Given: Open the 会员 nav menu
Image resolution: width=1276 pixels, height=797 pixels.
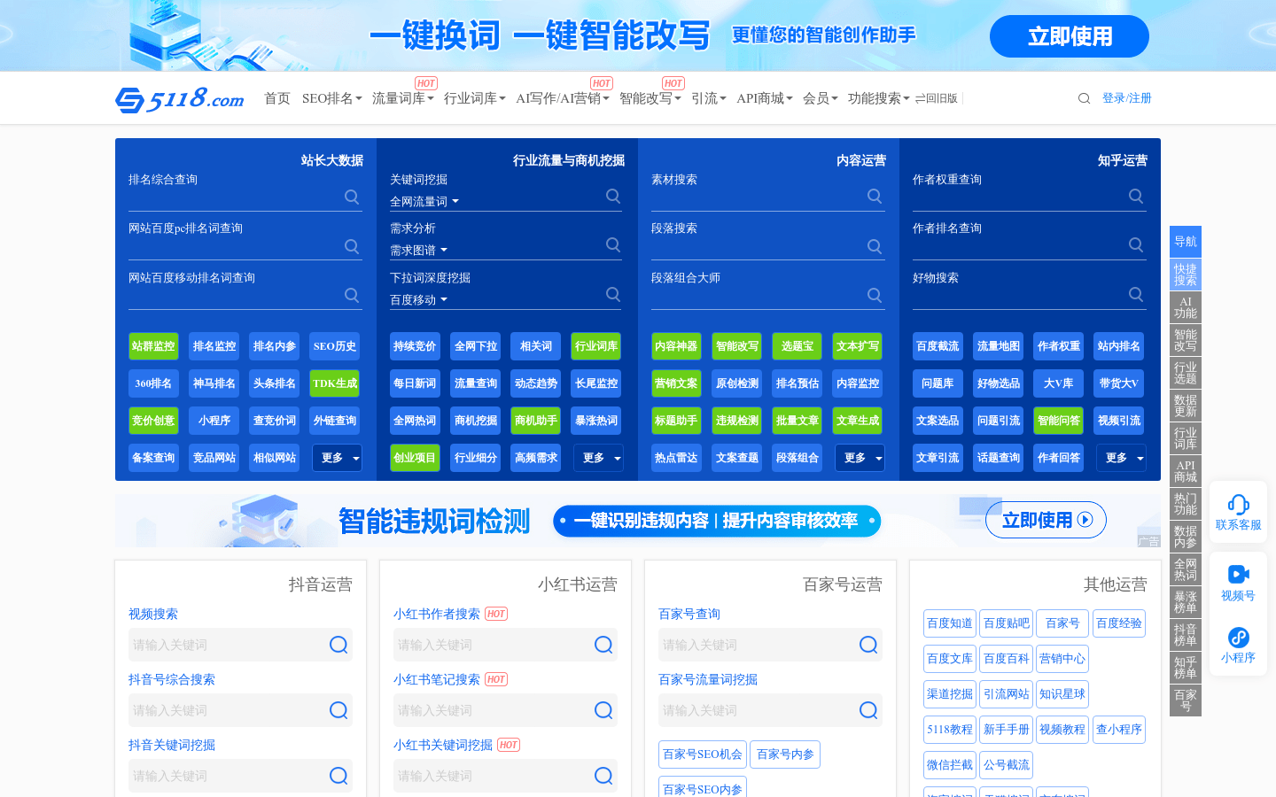Looking at the screenshot, I should pyautogui.click(x=820, y=98).
